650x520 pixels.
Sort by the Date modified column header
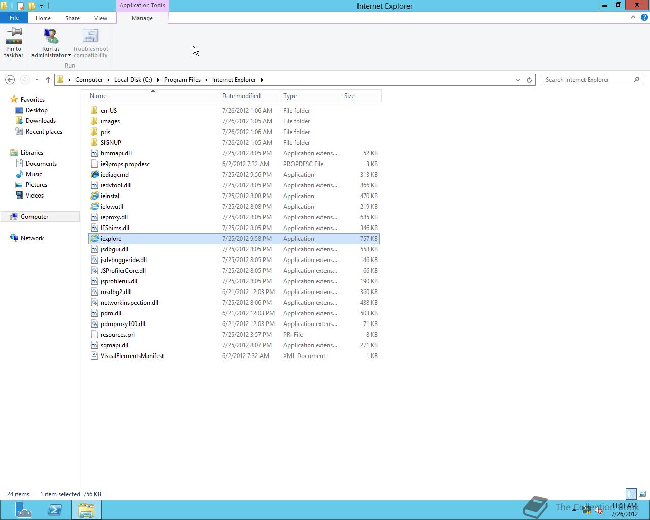pyautogui.click(x=249, y=96)
